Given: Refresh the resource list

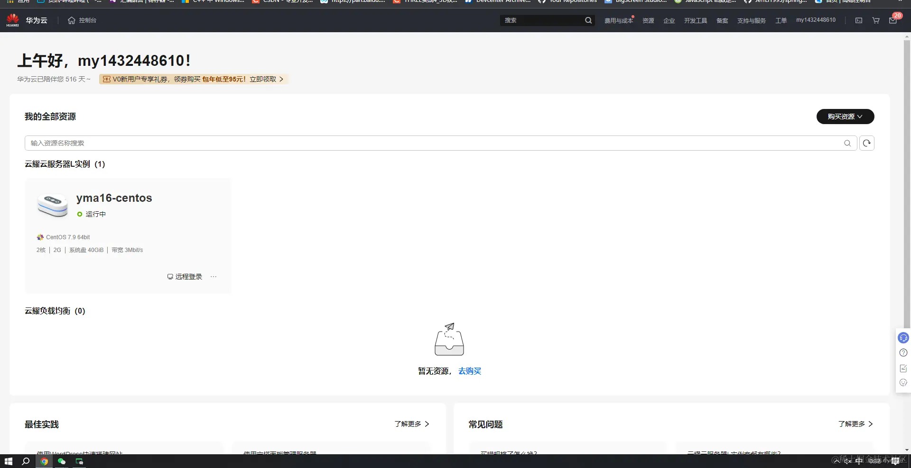Looking at the screenshot, I should (x=867, y=143).
